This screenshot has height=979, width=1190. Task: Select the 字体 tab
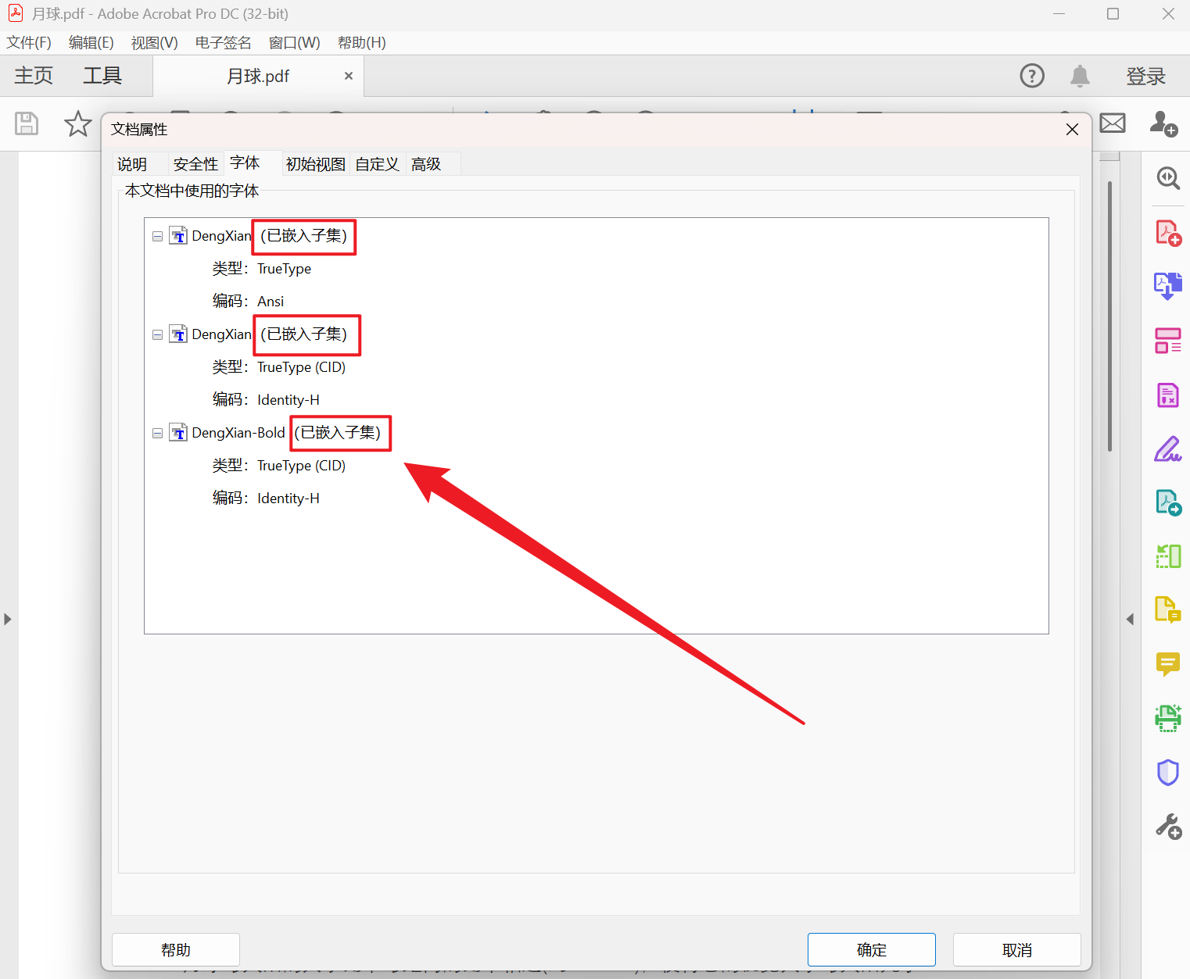245,163
